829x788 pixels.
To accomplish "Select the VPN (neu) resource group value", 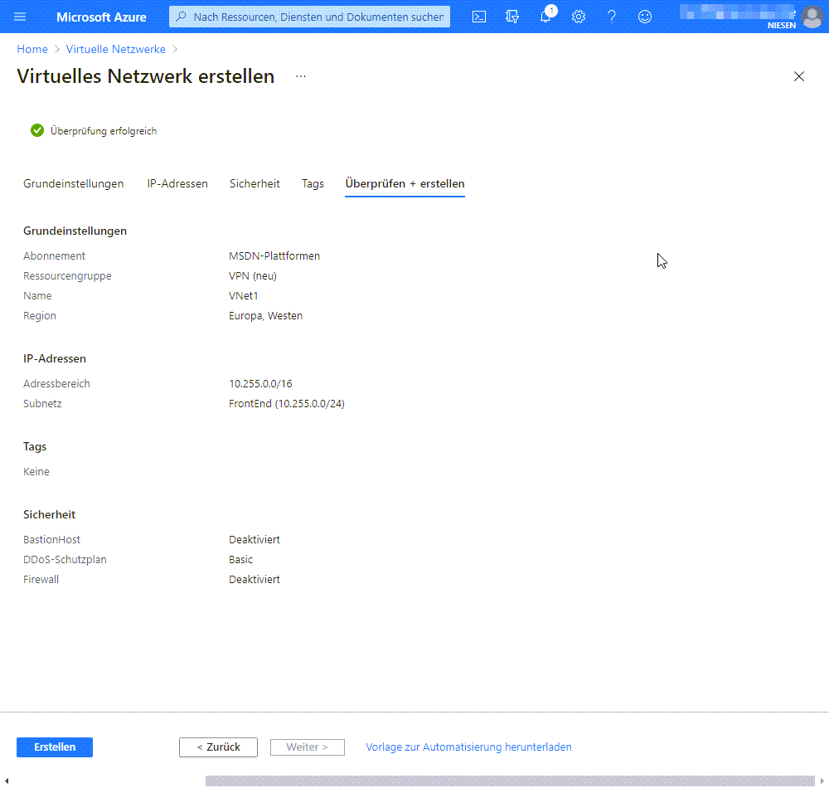I will coord(253,276).
